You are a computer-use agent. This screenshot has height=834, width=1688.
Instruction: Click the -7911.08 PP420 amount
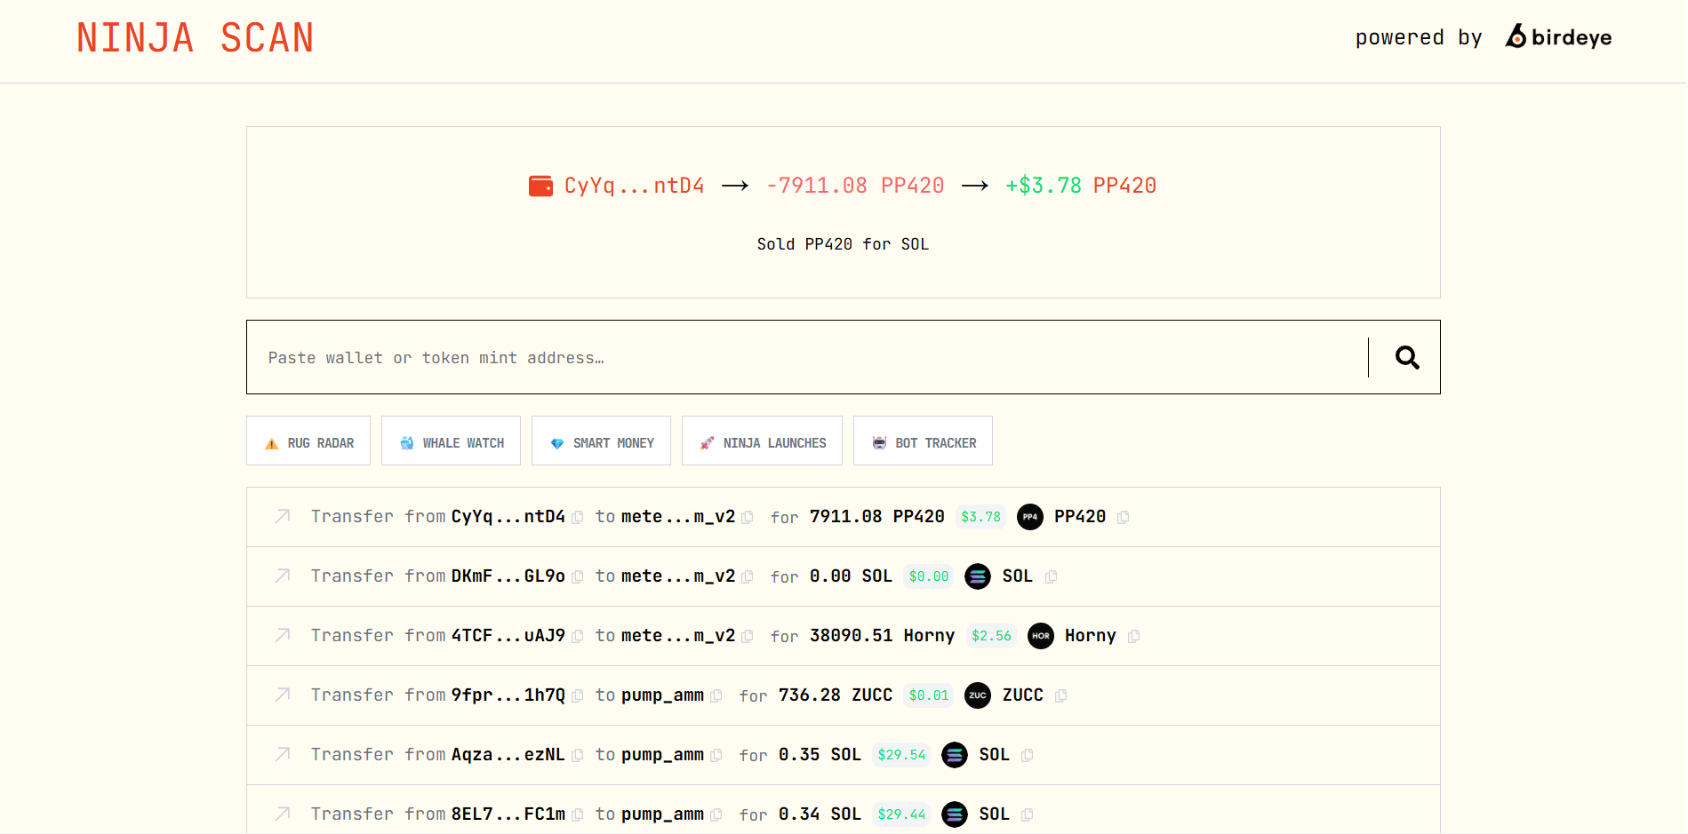tap(855, 186)
